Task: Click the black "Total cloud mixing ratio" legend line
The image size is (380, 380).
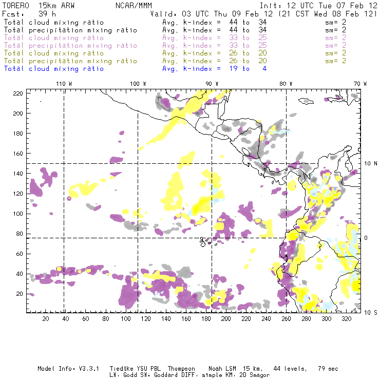Action: click(54, 23)
